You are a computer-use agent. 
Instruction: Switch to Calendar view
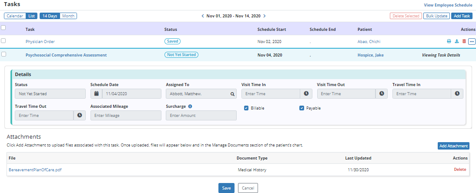pos(14,16)
